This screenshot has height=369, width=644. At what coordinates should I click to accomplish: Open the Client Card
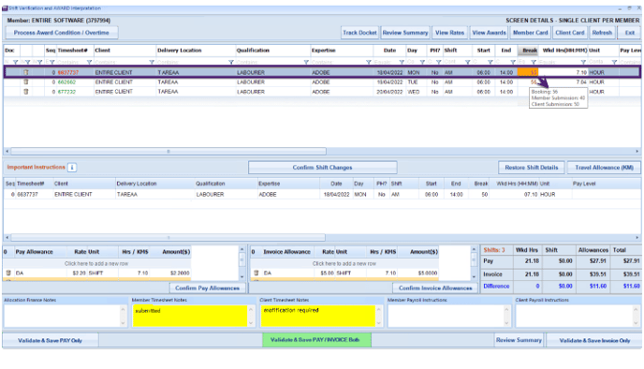pos(570,33)
